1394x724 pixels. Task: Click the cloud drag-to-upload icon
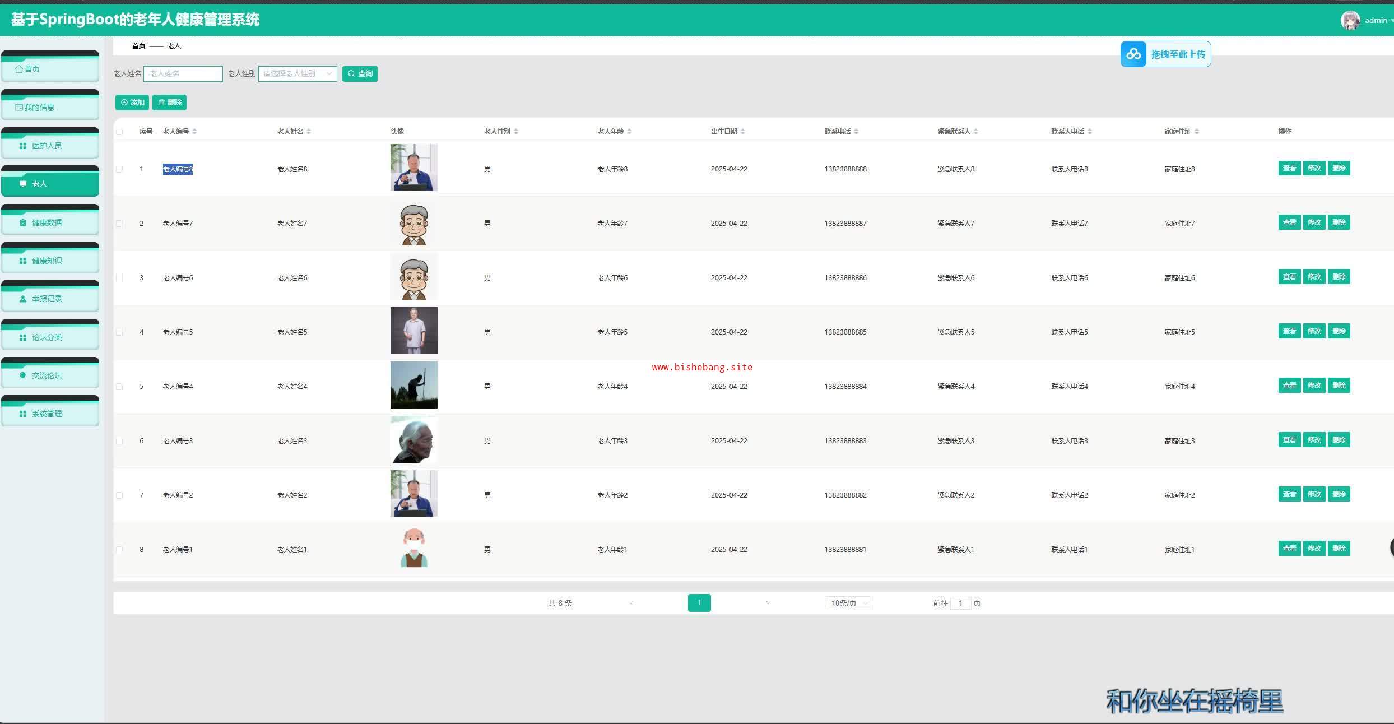[x=1133, y=54]
